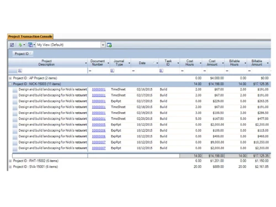Open the Cost Amount column filter arrow
Image resolution: width=276 pixels, height=207 pixels.
[223, 63]
